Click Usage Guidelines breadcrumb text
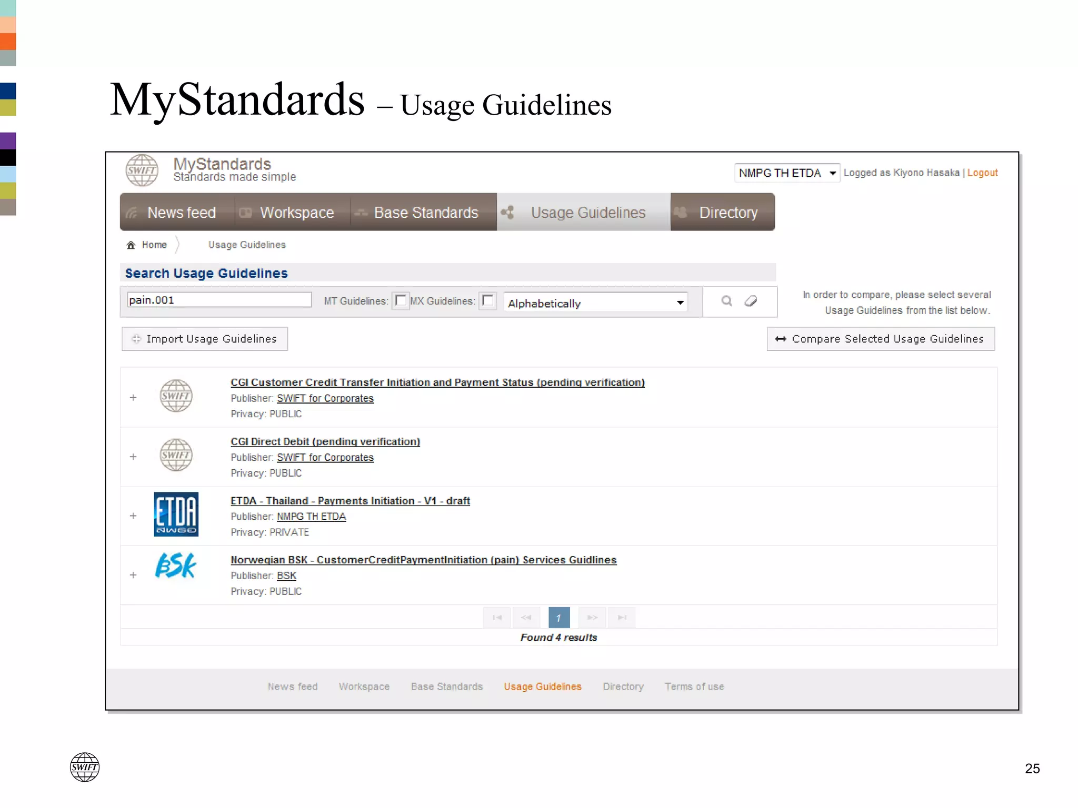The width and height of the screenshot is (1078, 808). pos(247,245)
